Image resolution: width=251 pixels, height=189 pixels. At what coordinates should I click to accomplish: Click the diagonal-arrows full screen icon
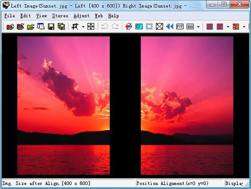160,26
